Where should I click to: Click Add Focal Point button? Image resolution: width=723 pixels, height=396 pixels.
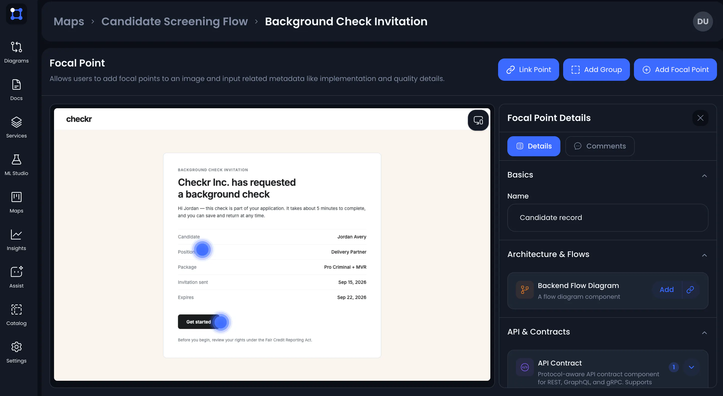[675, 69]
